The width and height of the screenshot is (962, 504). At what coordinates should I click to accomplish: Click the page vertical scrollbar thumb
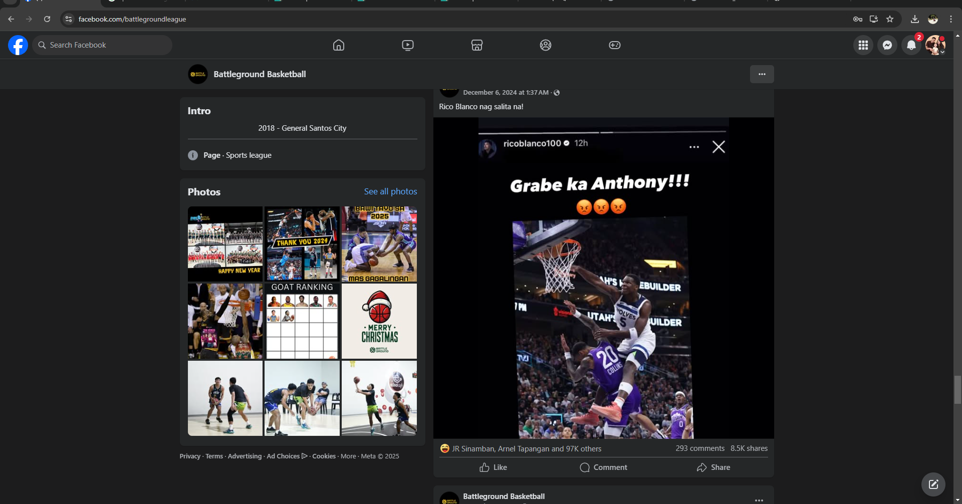957,390
